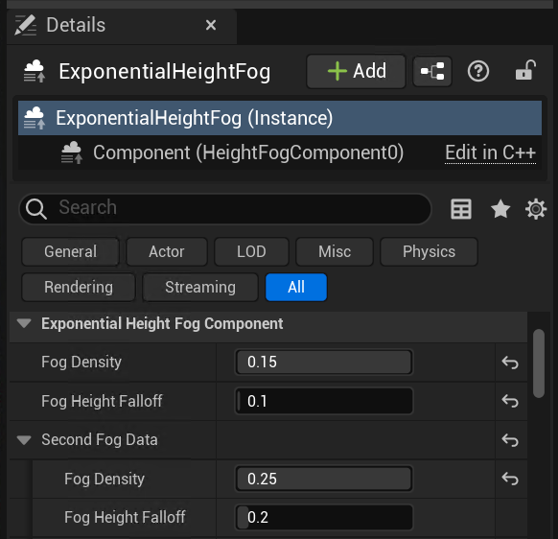The width and height of the screenshot is (558, 539).
Task: Reset Fog Height Falloff to default
Action: (510, 401)
